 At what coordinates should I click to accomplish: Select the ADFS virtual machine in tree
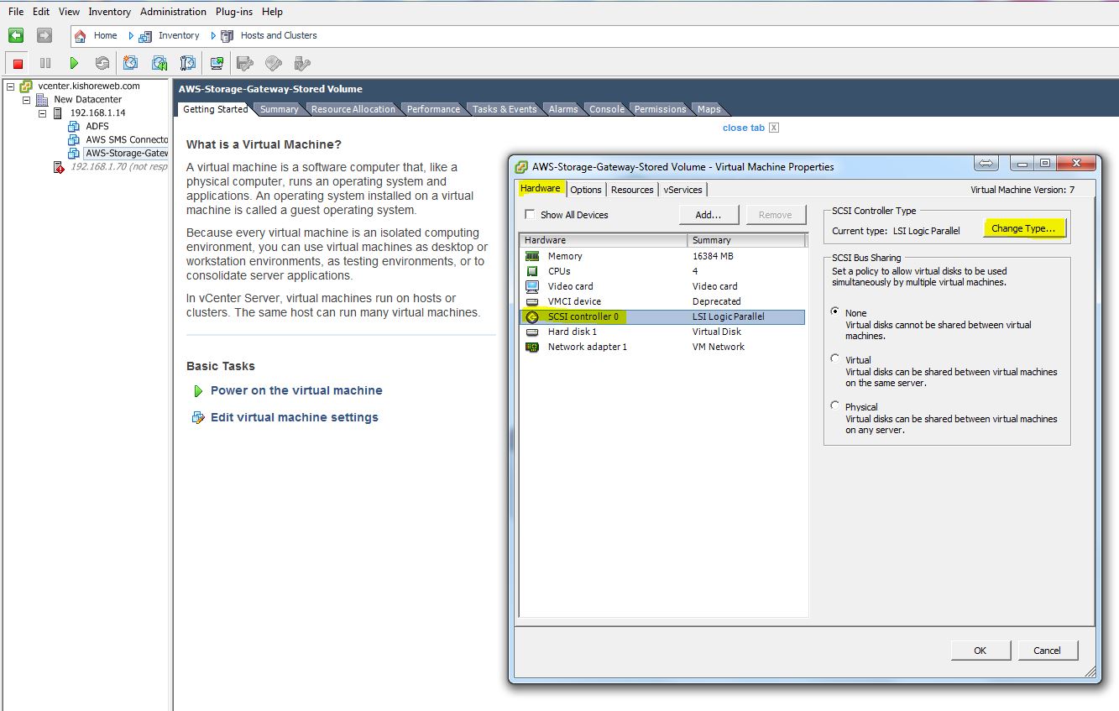pyautogui.click(x=97, y=126)
